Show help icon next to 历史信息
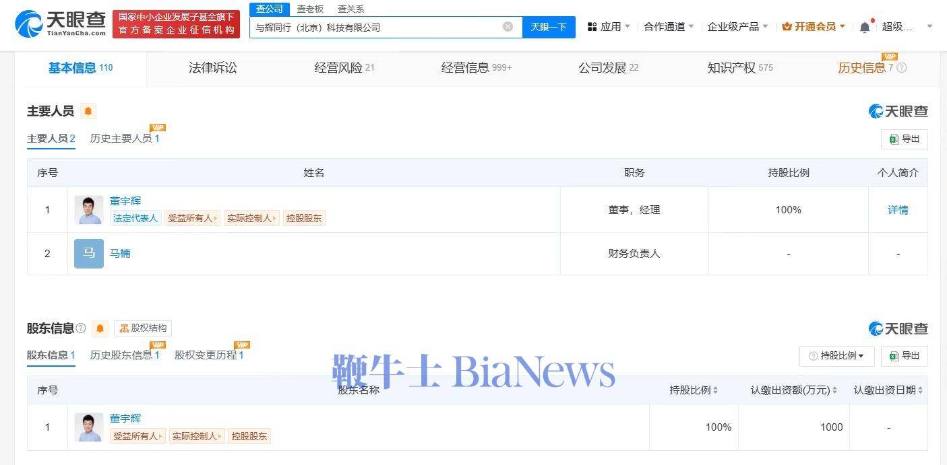This screenshot has width=947, height=465. [902, 68]
